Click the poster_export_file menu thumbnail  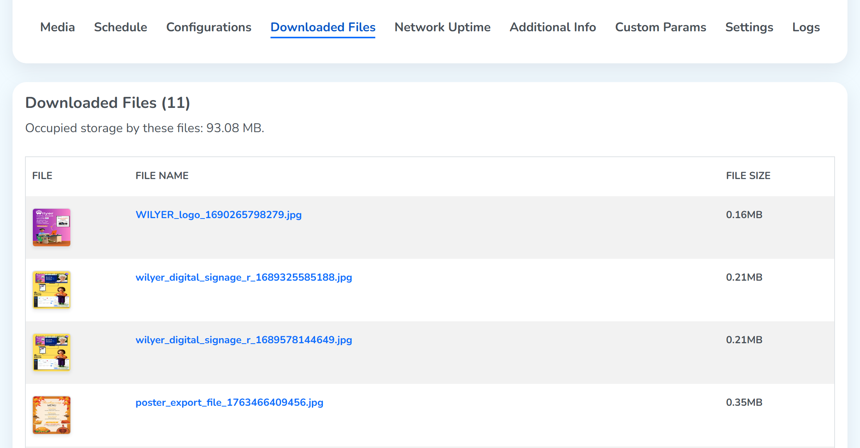(52, 415)
